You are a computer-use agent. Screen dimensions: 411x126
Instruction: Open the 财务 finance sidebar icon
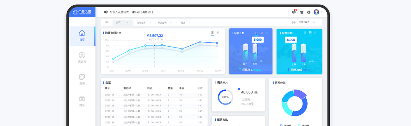pyautogui.click(x=82, y=99)
